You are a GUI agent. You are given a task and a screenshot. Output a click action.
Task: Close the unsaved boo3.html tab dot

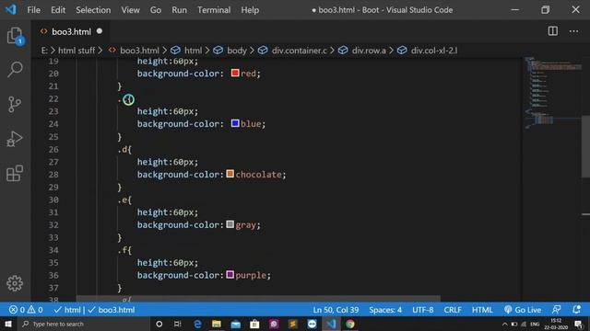(x=100, y=31)
